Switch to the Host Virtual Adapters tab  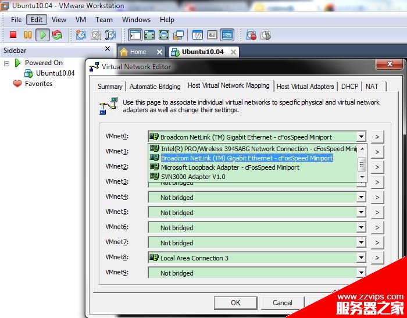(x=305, y=87)
